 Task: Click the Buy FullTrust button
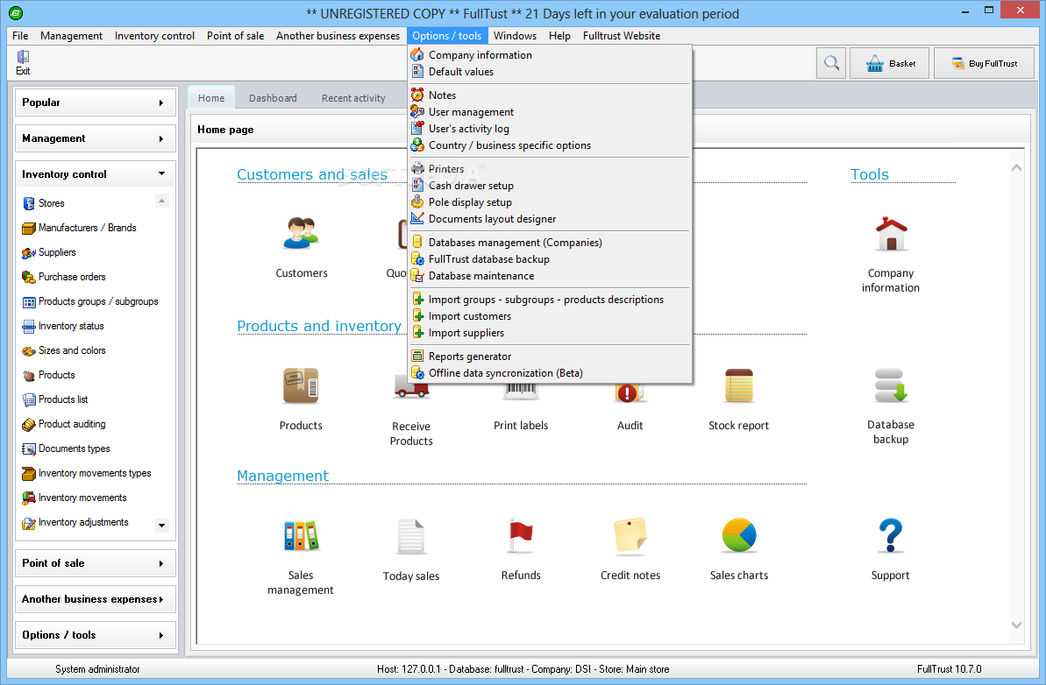pos(984,63)
